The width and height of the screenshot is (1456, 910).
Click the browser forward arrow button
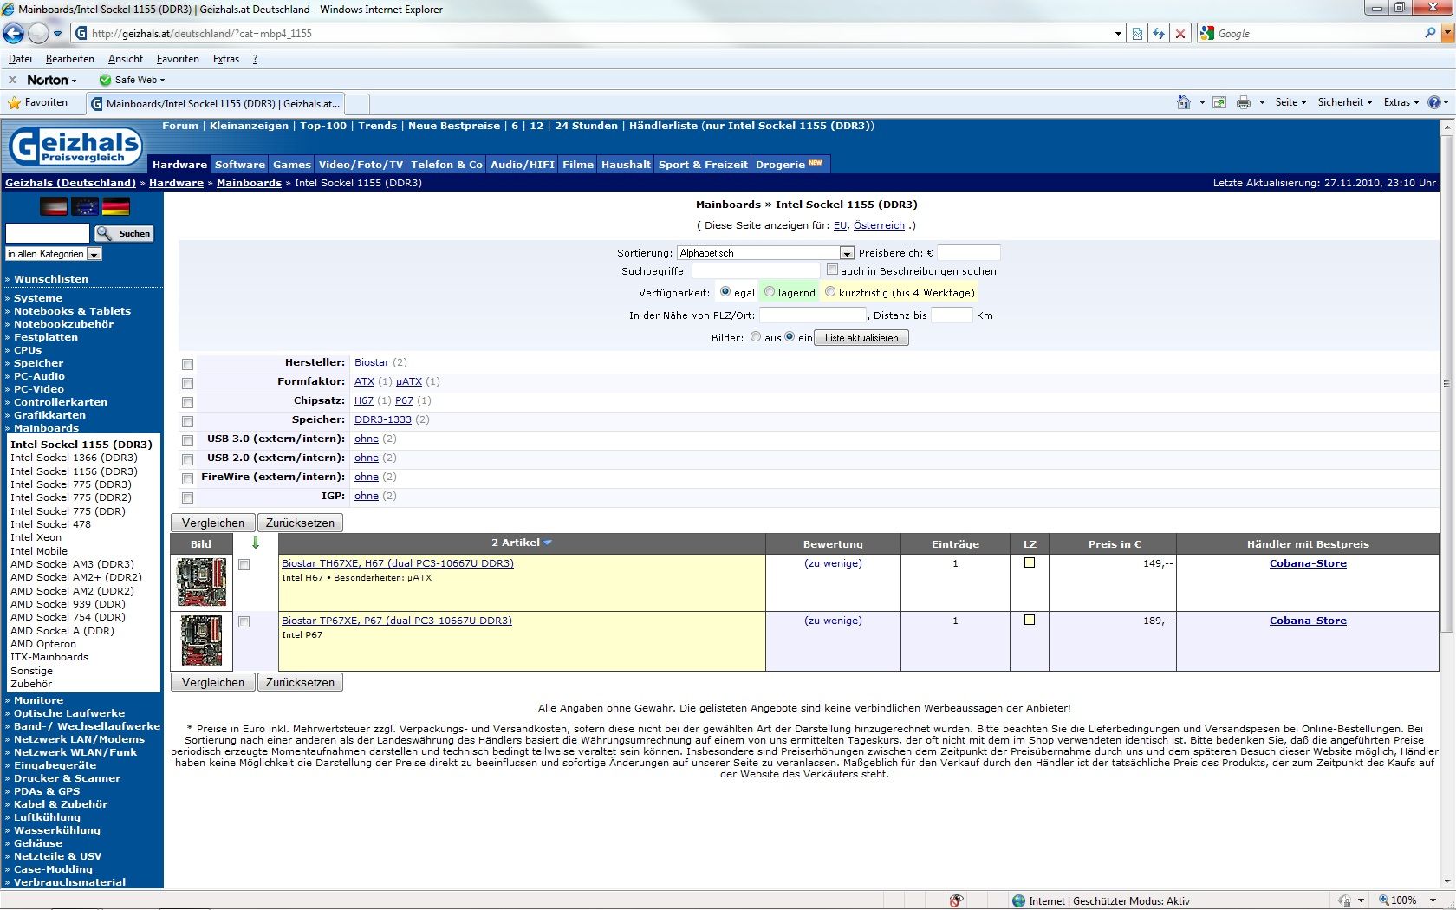point(38,34)
